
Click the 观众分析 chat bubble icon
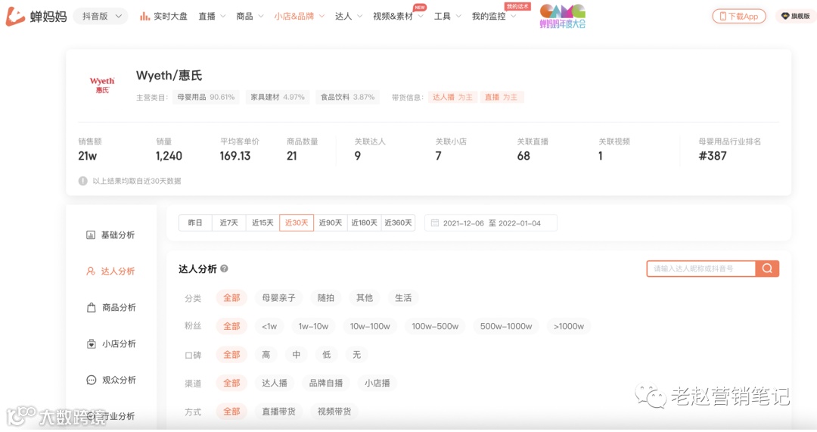click(92, 380)
